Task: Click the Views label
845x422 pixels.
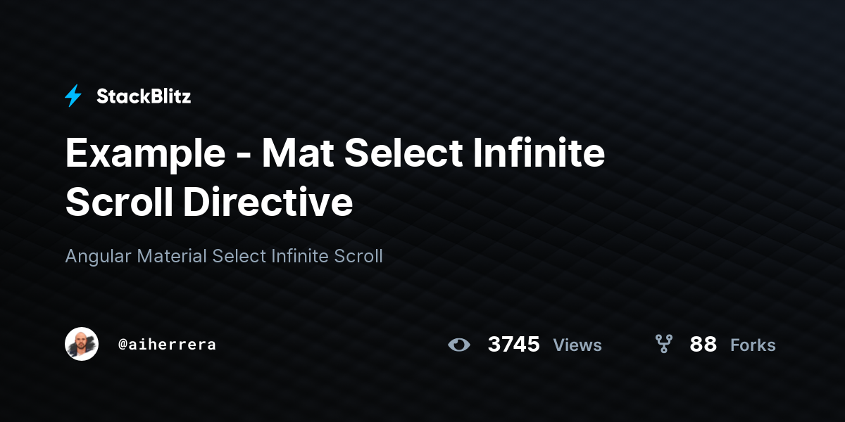Action: pyautogui.click(x=577, y=345)
